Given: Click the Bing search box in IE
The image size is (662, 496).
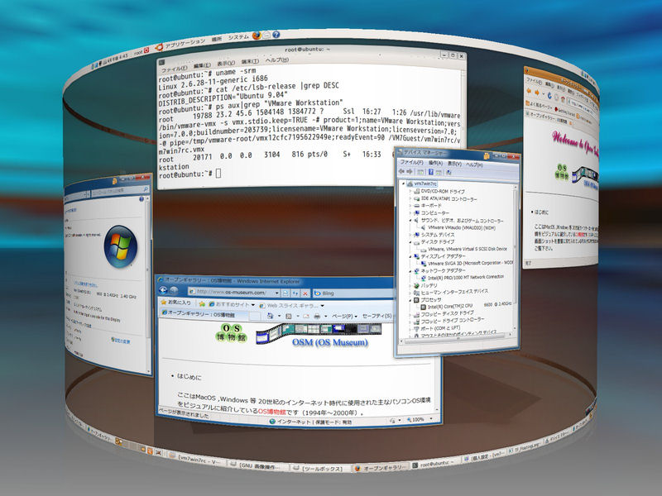Looking at the screenshot, I should (x=355, y=293).
